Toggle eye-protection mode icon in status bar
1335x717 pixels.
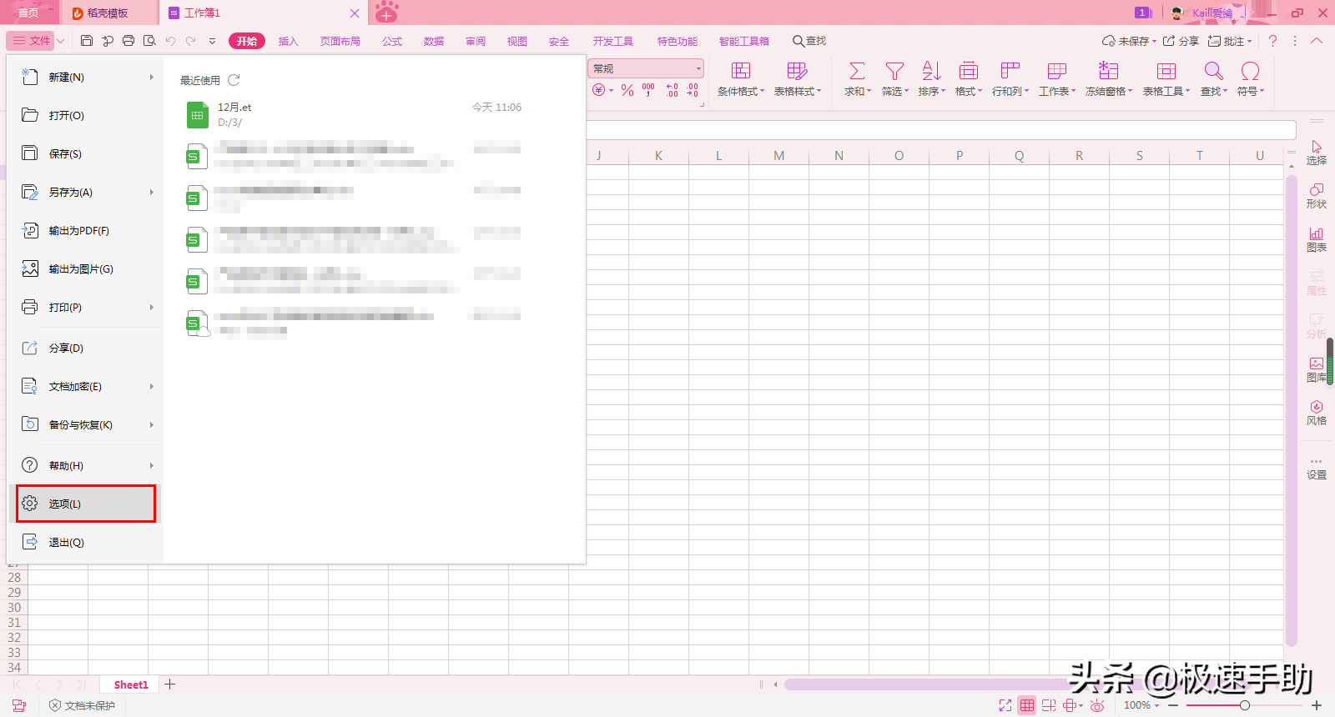tap(1097, 705)
